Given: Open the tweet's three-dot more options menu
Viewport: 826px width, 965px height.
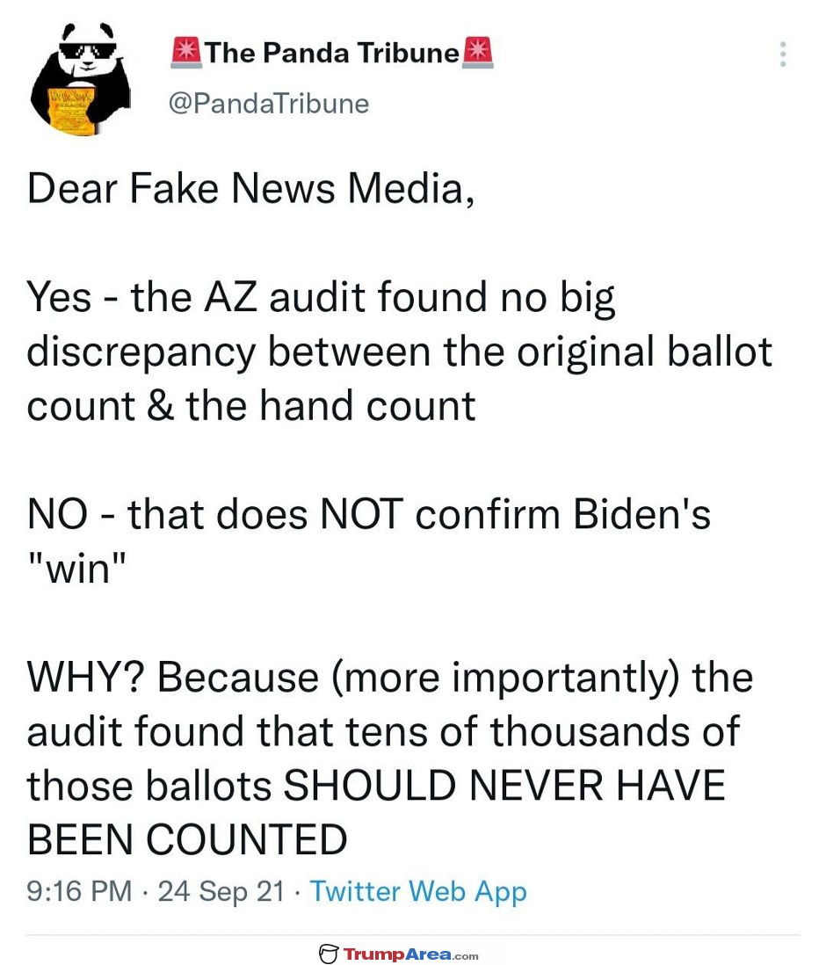Looking at the screenshot, I should tap(783, 54).
